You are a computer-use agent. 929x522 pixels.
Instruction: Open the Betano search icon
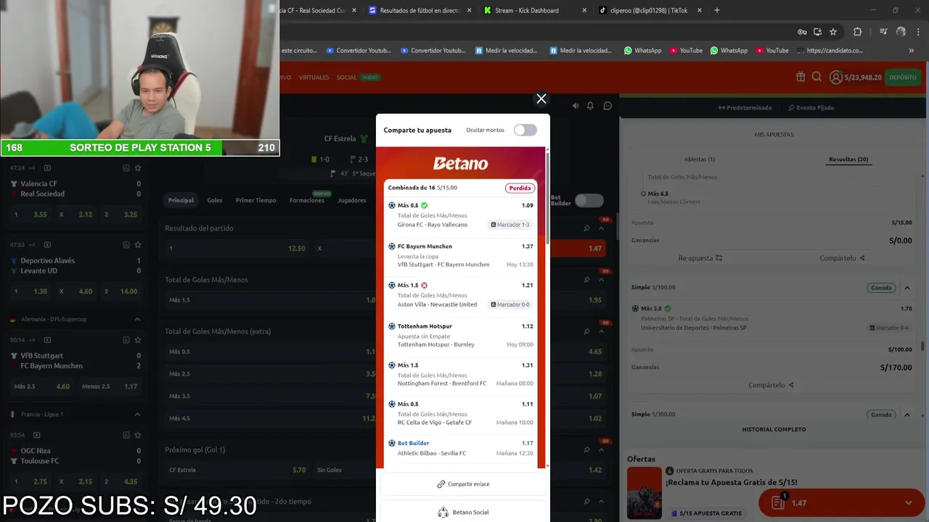[817, 77]
